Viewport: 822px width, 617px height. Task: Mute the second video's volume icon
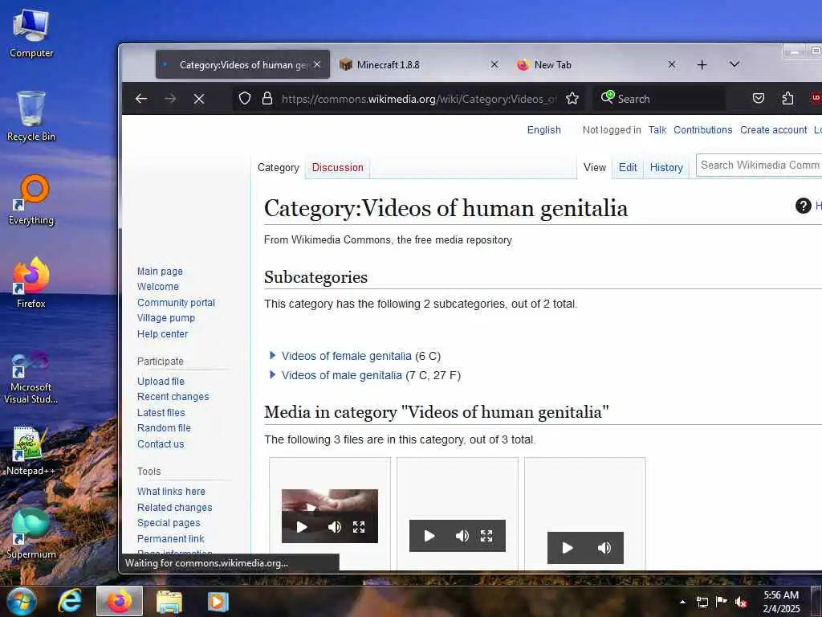462,536
